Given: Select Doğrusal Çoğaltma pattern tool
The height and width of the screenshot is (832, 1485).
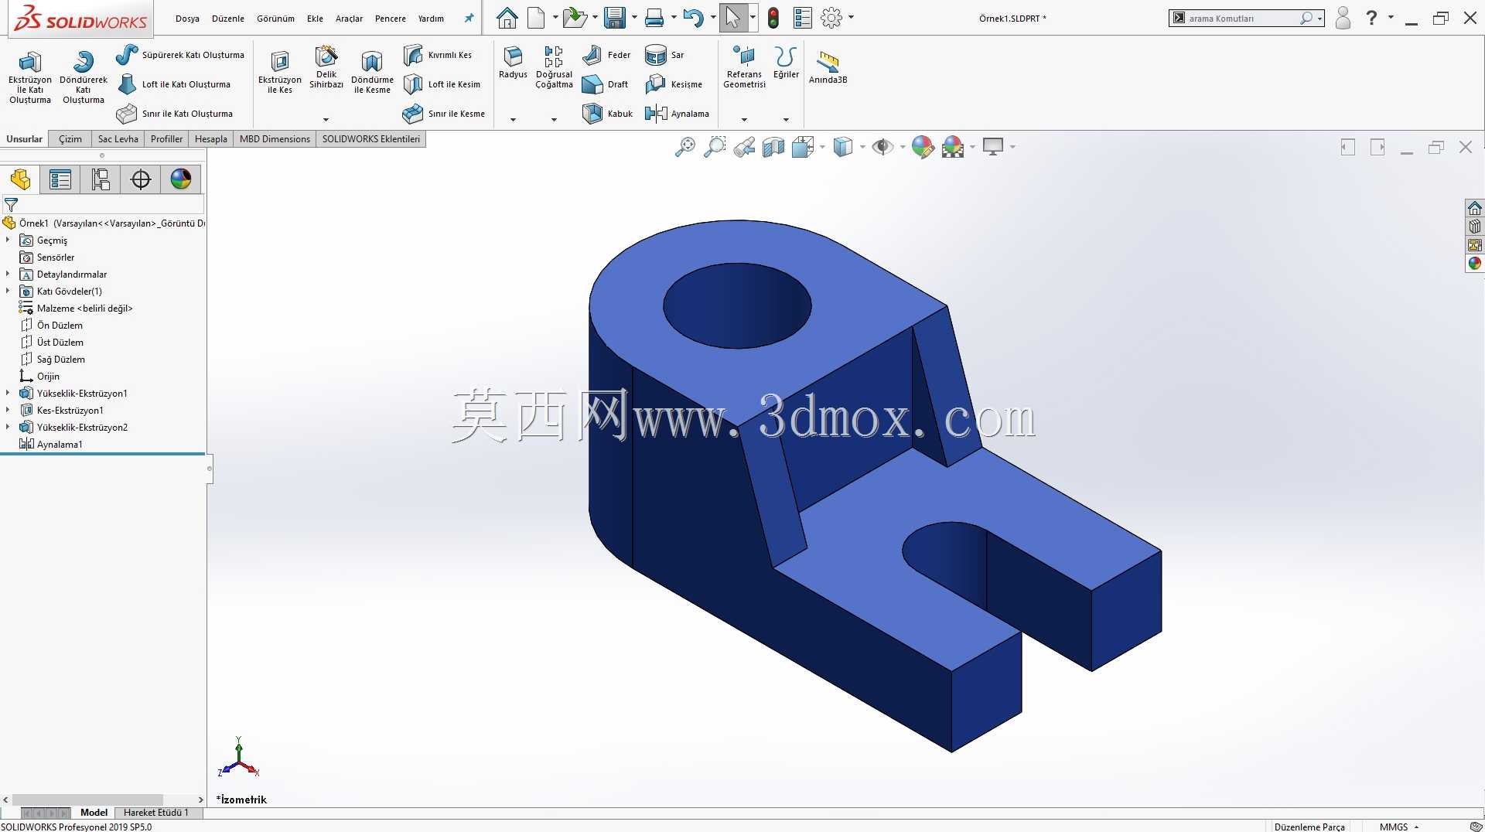Looking at the screenshot, I should (554, 67).
